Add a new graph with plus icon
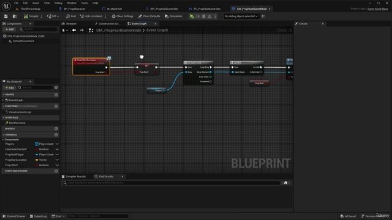 (x=56, y=95)
